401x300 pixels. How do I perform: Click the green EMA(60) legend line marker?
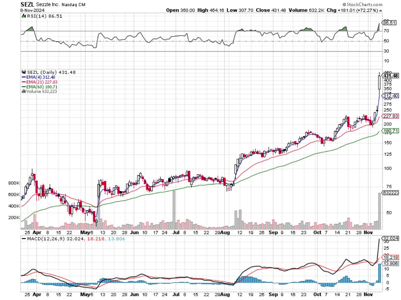[24, 87]
